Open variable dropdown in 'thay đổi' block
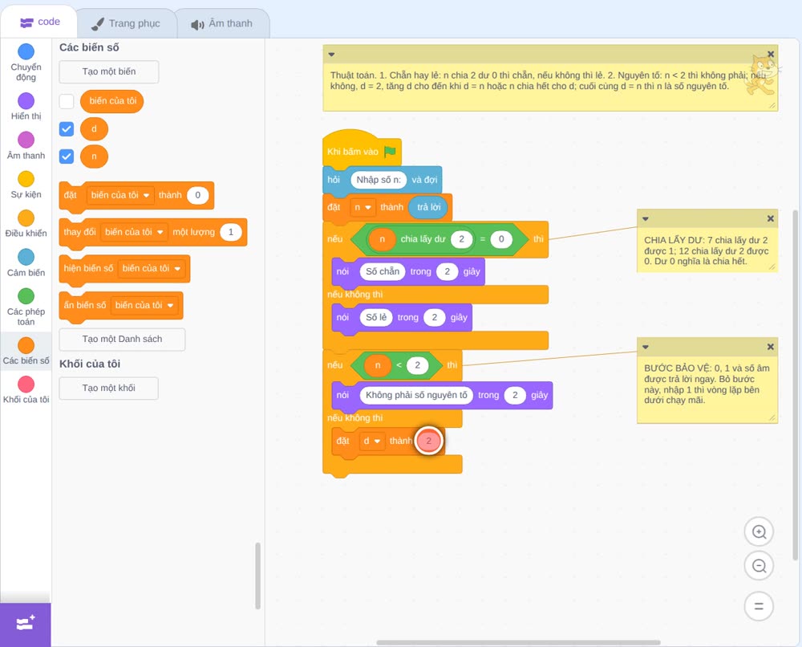The image size is (802, 647). click(134, 232)
